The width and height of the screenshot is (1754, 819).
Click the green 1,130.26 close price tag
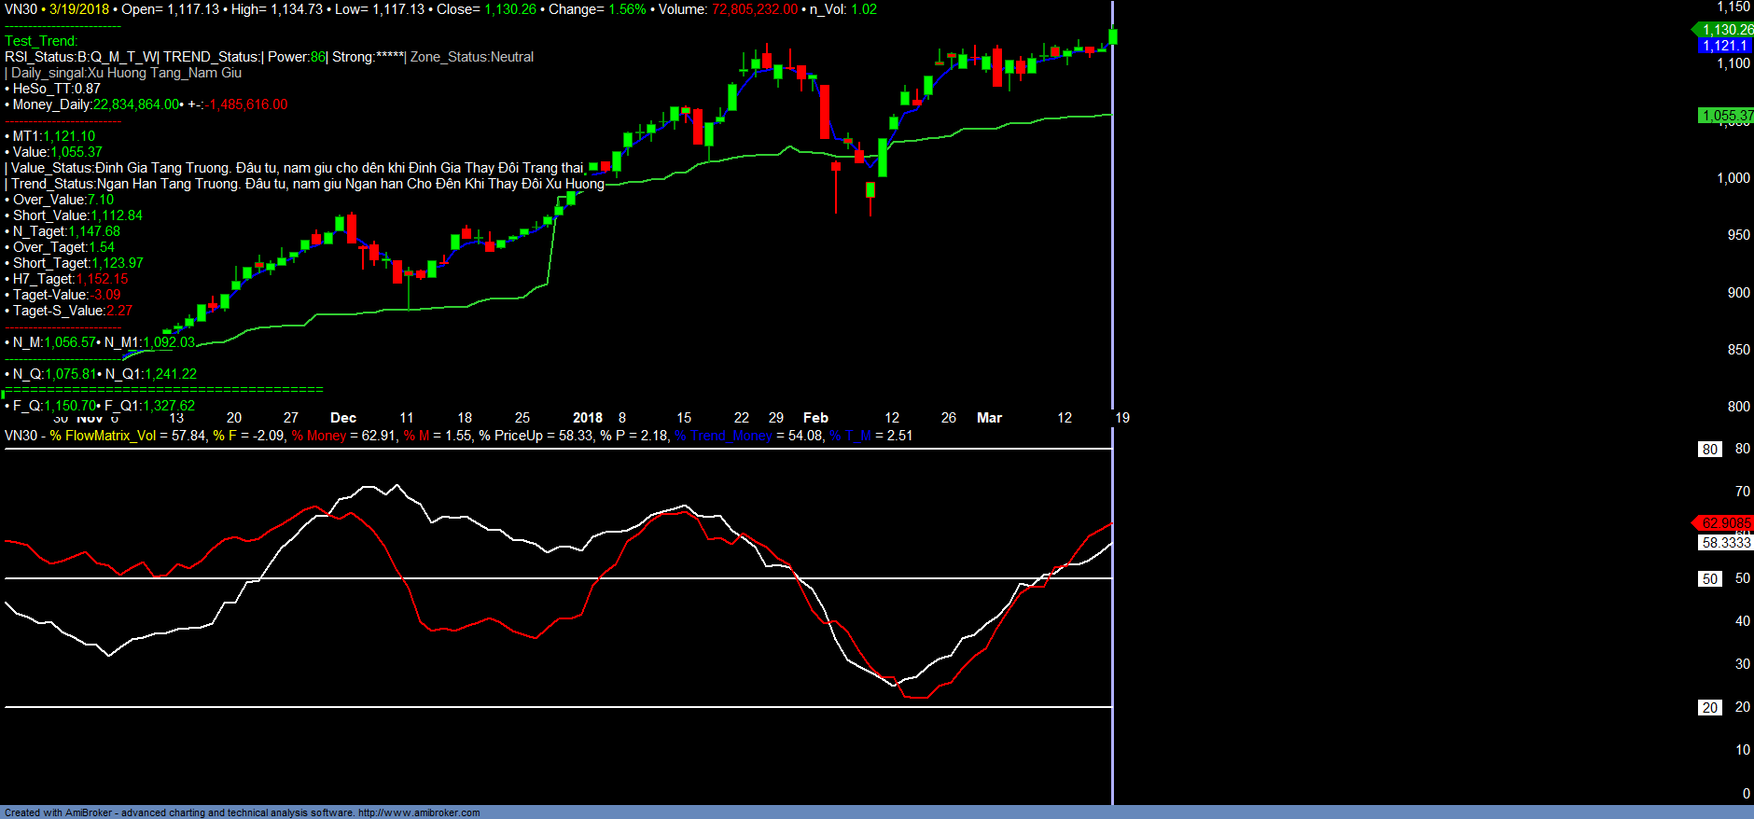1725,30
